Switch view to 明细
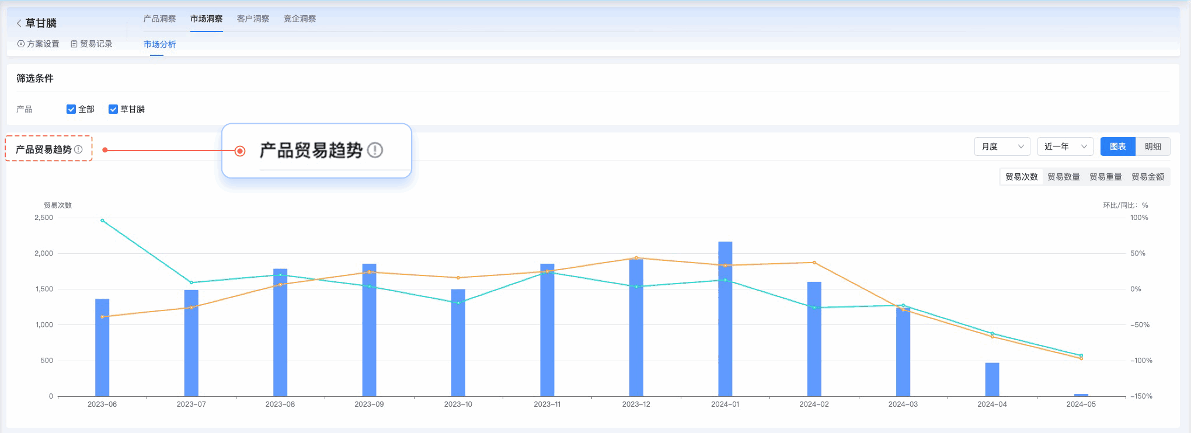 (1152, 146)
